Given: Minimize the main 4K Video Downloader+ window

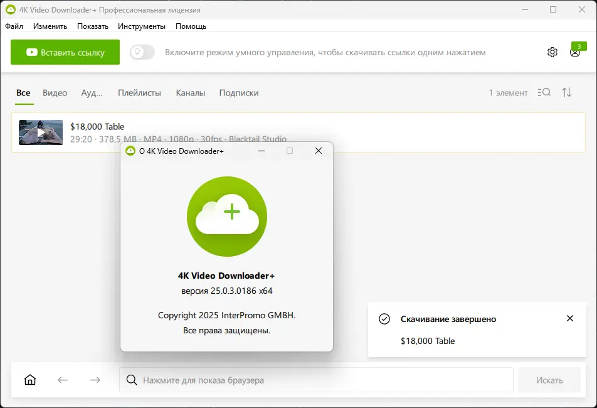Looking at the screenshot, I should pos(525,9).
